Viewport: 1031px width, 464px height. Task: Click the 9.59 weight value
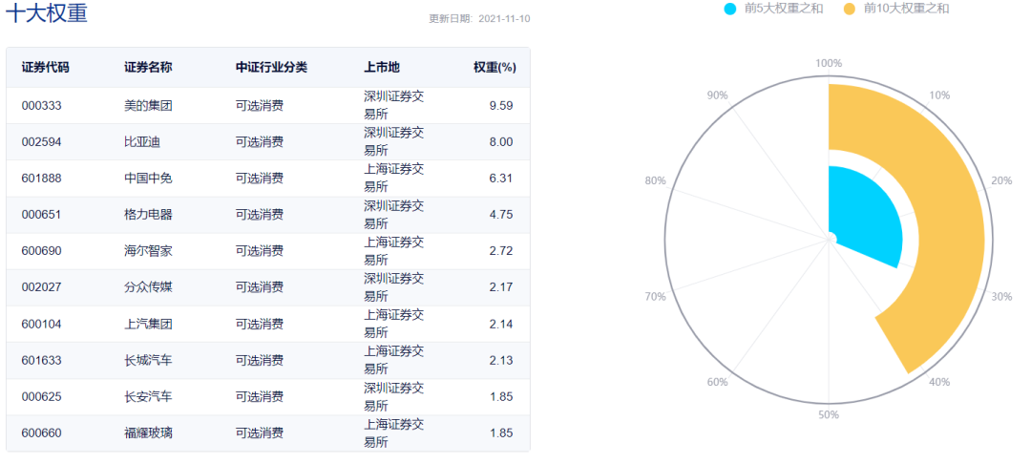(x=501, y=105)
